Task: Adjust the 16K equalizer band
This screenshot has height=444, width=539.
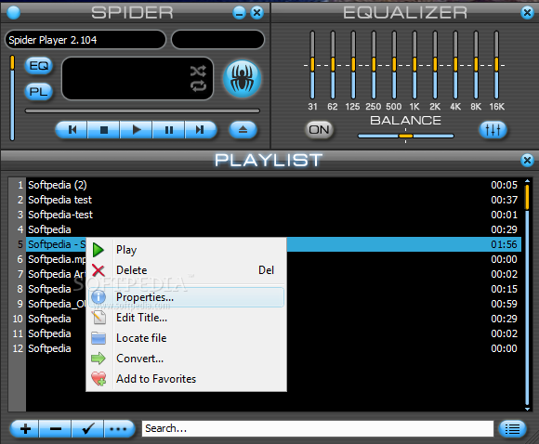Action: point(496,65)
